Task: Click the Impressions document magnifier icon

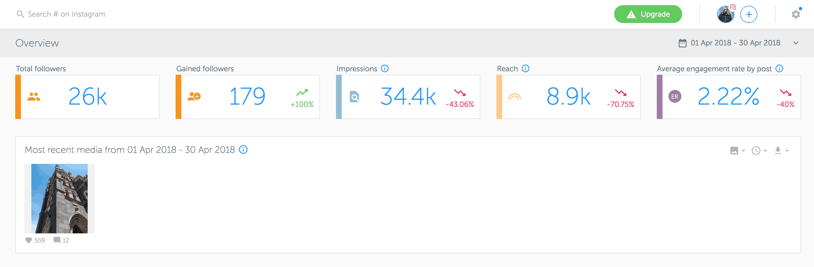Action: (355, 97)
